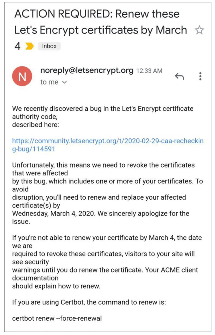The height and width of the screenshot is (335, 215).
Task: Tap the red N sender avatar
Action: (x=22, y=76)
